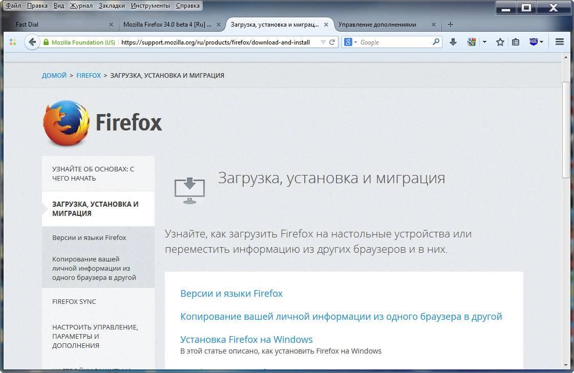Reload the page with the refresh icon

(x=332, y=42)
